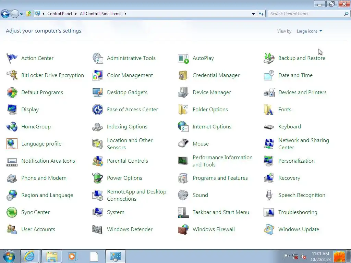Click the Back navigation button
This screenshot has height=263, width=351.
click(5, 14)
